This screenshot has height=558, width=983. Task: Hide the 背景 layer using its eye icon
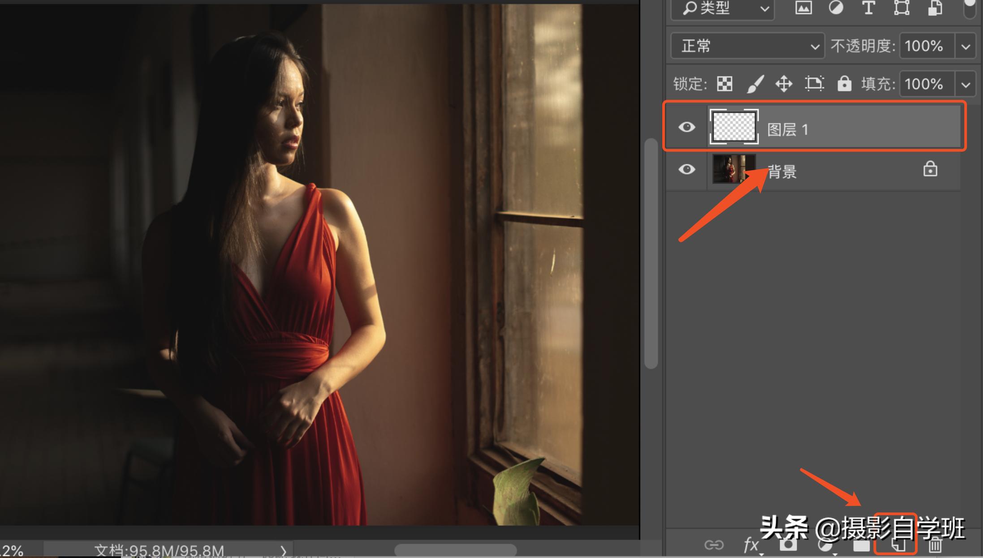point(687,169)
